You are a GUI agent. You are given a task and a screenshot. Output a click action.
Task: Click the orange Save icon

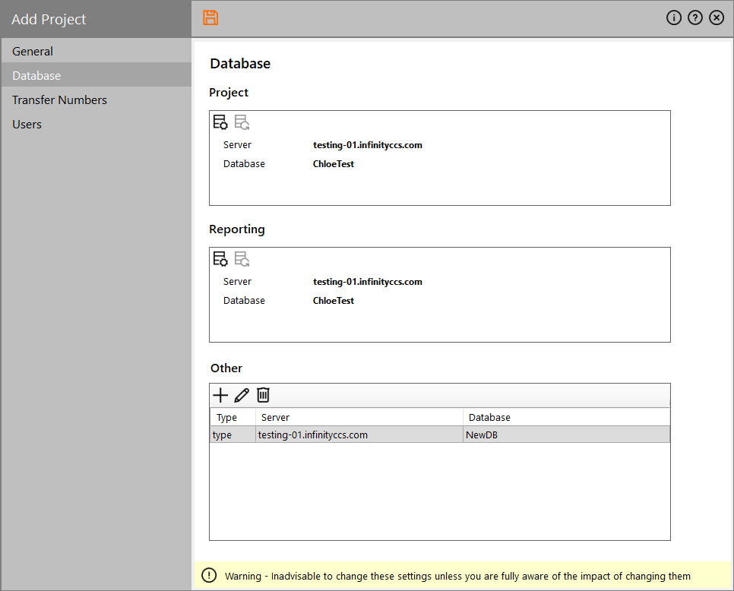point(210,17)
